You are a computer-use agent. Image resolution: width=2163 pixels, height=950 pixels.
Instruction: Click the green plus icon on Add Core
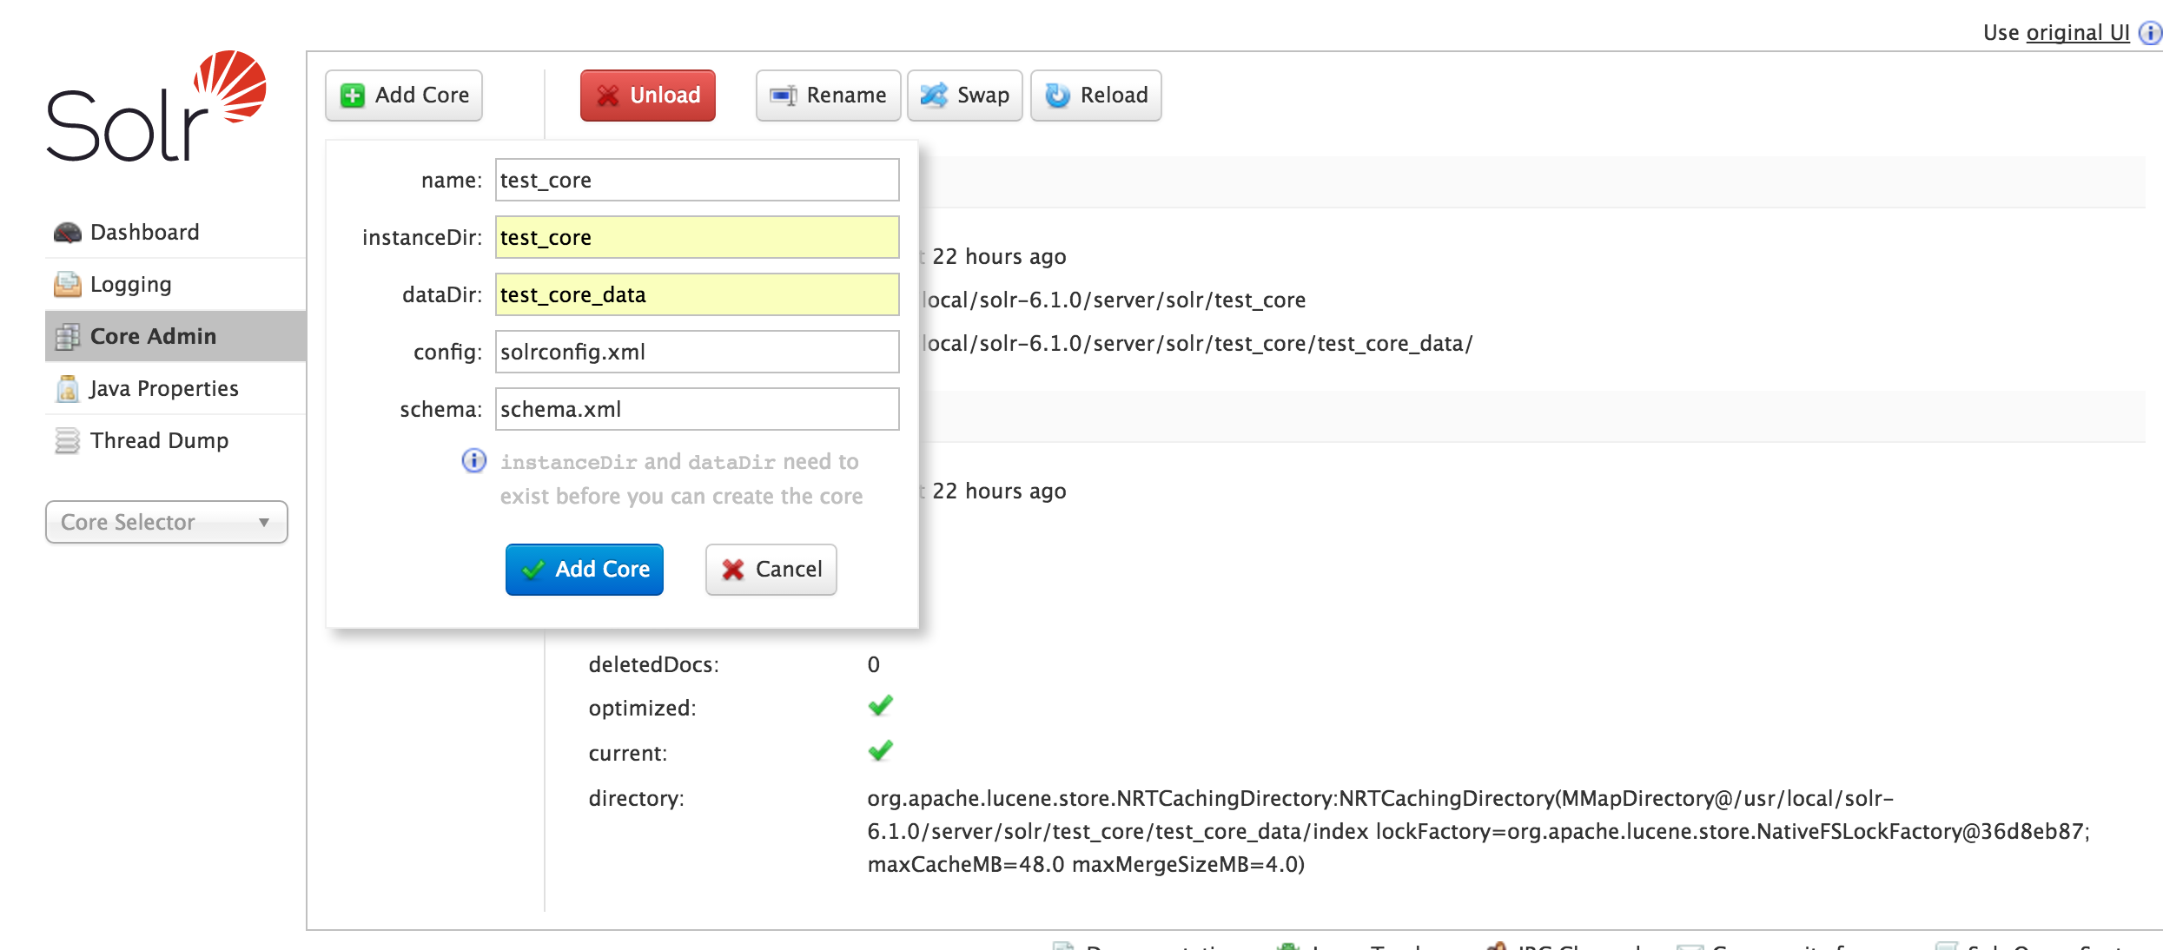353,96
